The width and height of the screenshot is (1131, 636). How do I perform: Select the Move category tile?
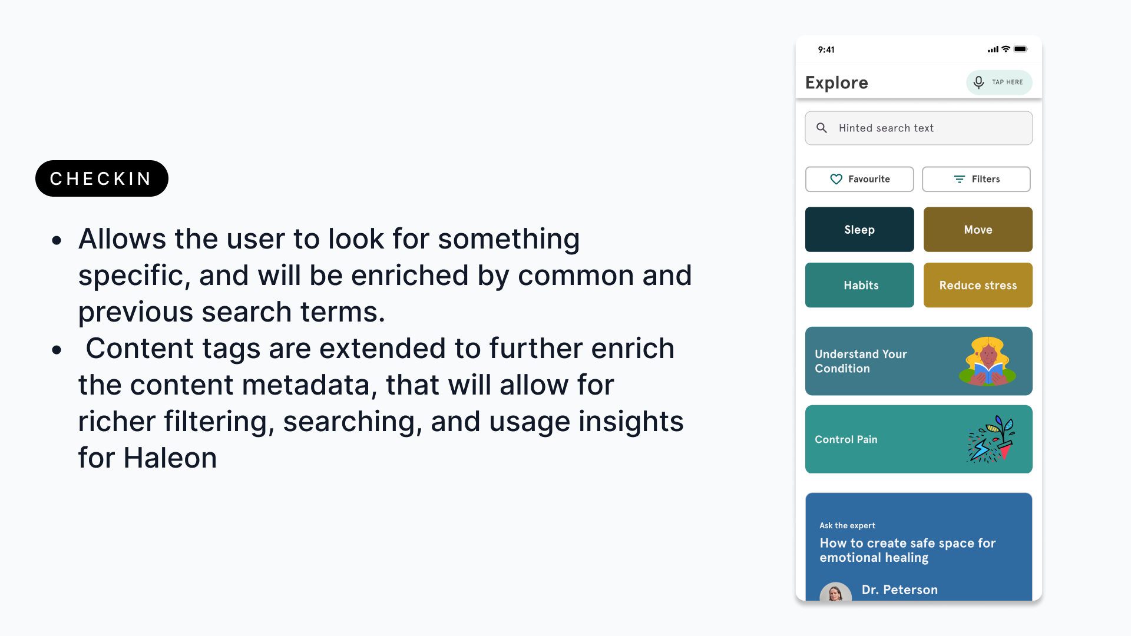978,230
